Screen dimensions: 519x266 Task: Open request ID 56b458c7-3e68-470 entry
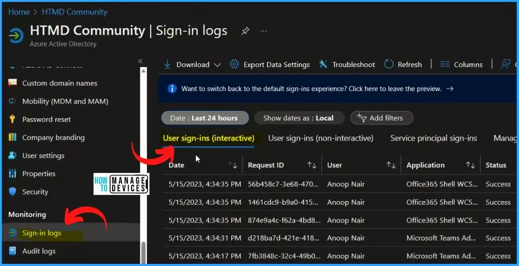coord(284,184)
